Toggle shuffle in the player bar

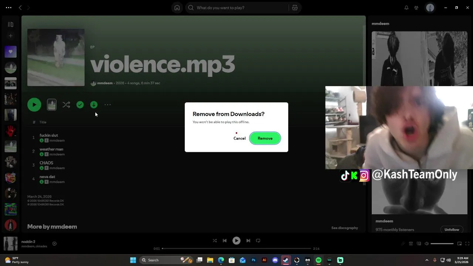click(215, 241)
